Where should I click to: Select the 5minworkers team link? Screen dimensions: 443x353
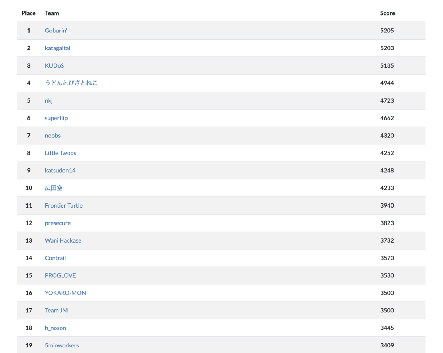(x=62, y=345)
